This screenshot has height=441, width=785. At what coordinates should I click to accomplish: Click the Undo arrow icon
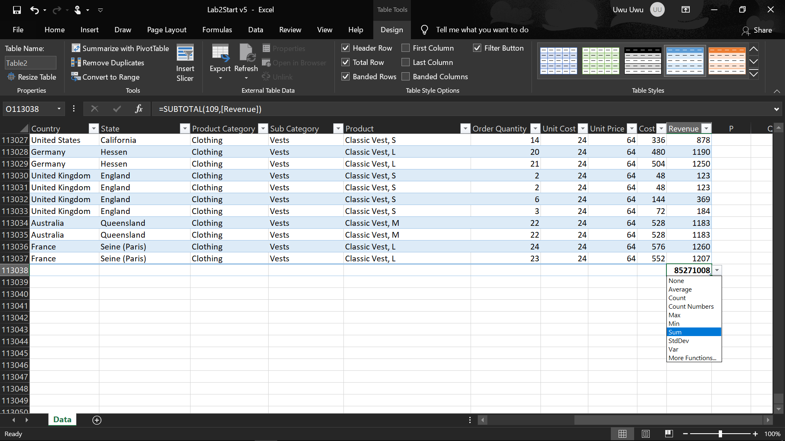(34, 10)
